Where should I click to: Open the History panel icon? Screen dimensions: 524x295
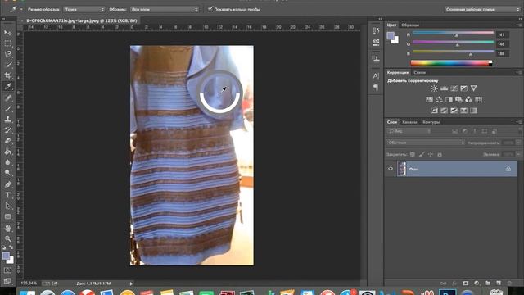(x=376, y=31)
